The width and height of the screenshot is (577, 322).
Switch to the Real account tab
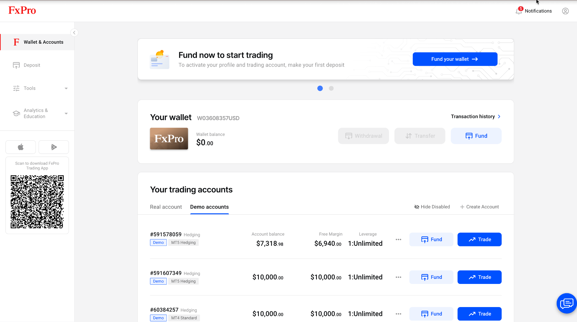(166, 207)
